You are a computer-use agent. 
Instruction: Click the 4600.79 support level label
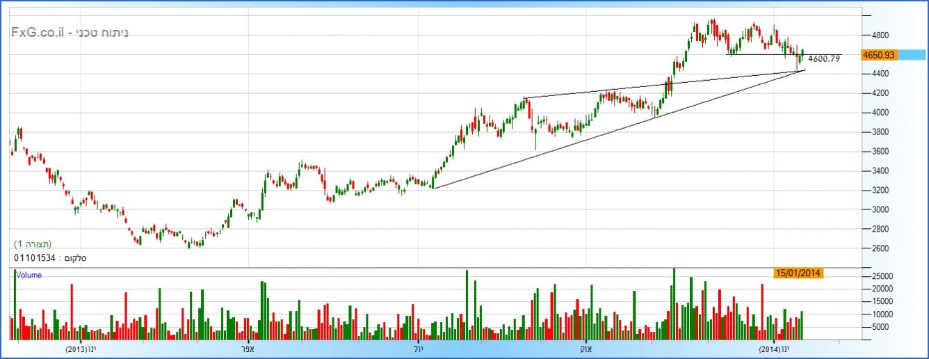click(824, 59)
